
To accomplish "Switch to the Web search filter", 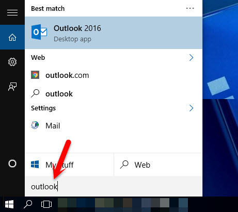I will pos(158,165).
